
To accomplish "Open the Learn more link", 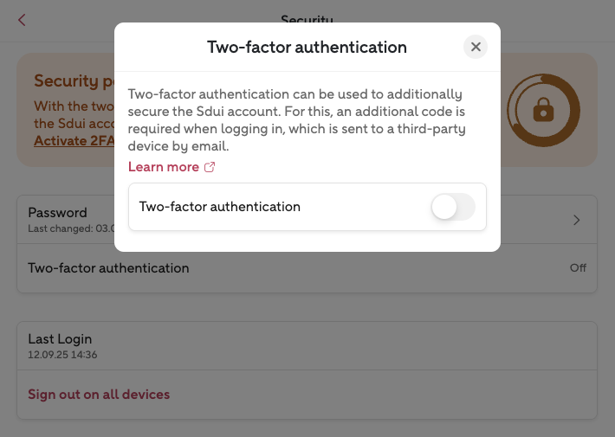I will click(x=164, y=167).
